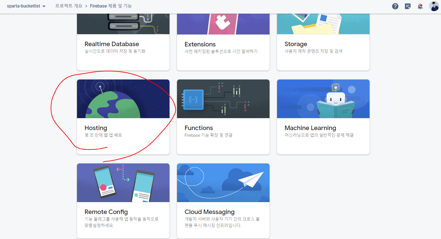This screenshot has width=441, height=239.
Task: Open the Cloud Messaging card title
Action: (210, 212)
